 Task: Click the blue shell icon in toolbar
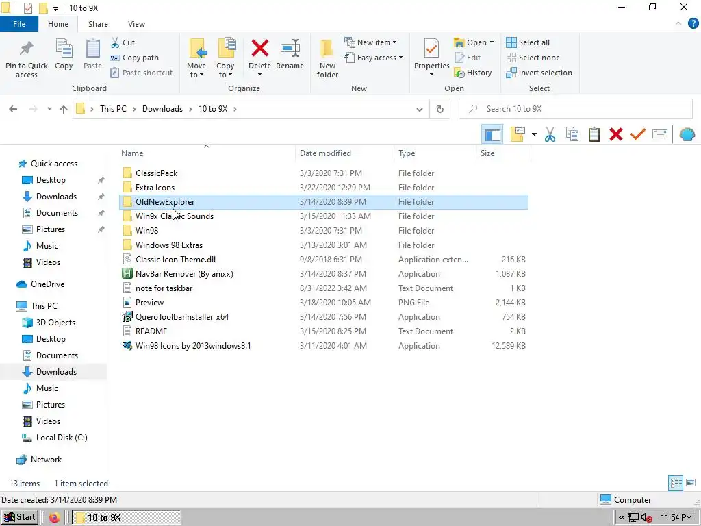click(x=687, y=134)
